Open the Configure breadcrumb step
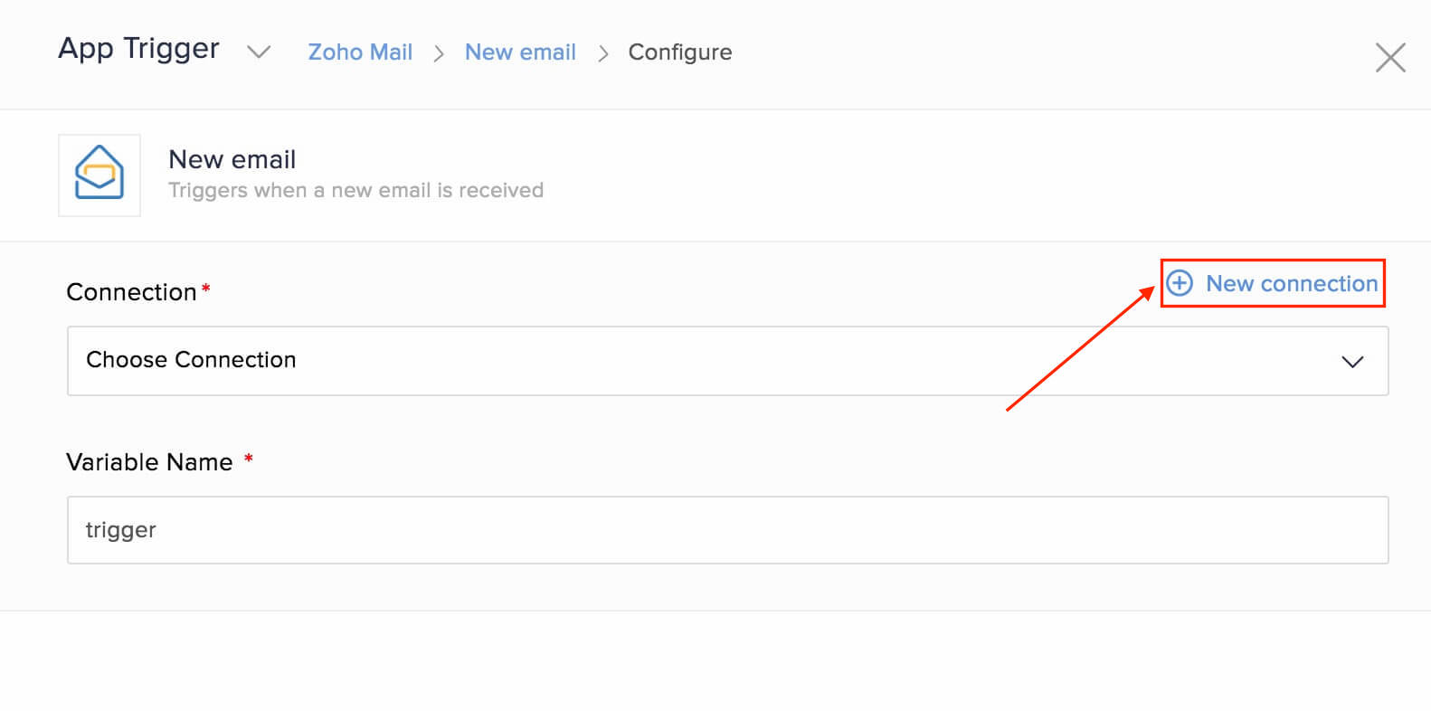 click(680, 52)
